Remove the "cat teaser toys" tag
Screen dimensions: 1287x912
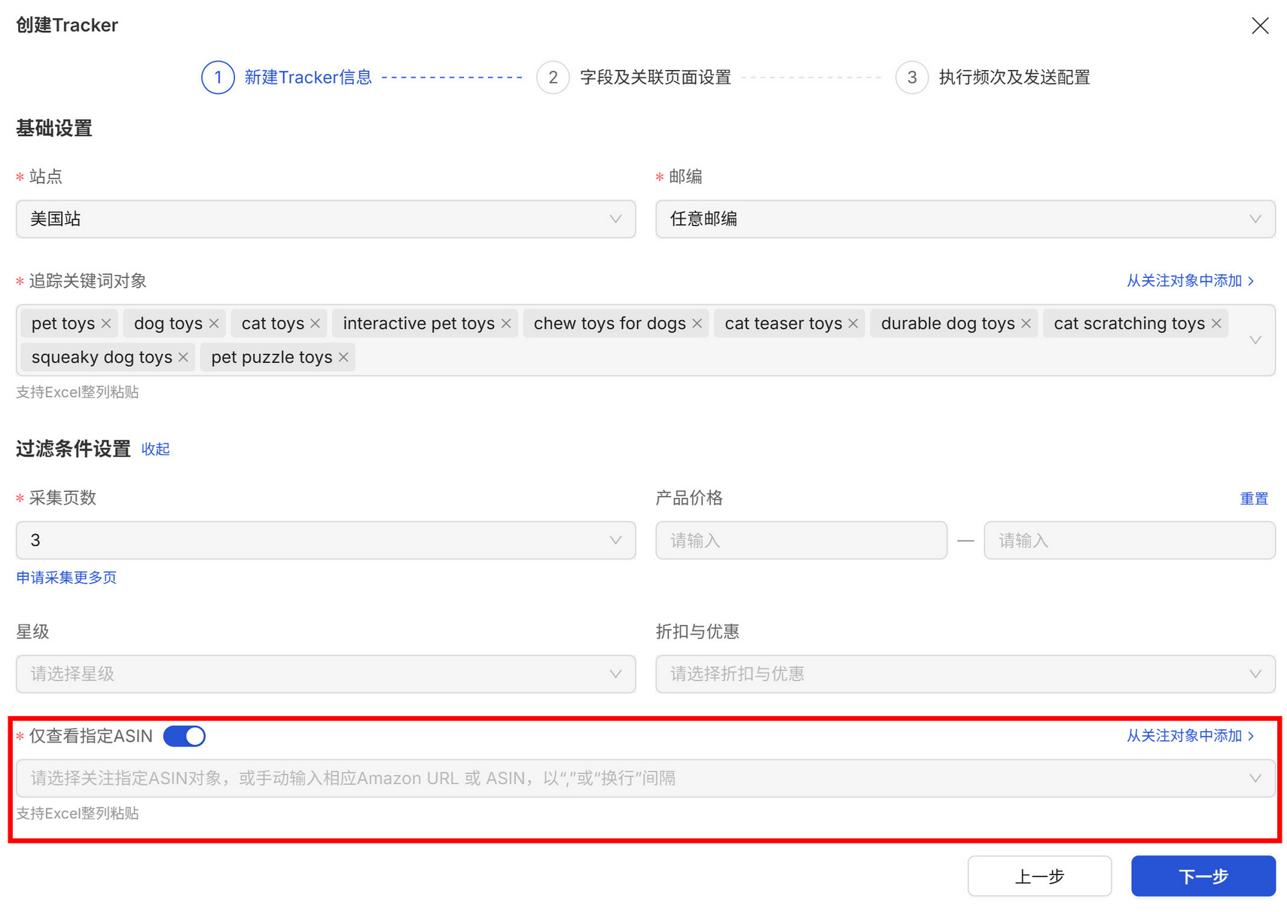pyautogui.click(x=853, y=324)
